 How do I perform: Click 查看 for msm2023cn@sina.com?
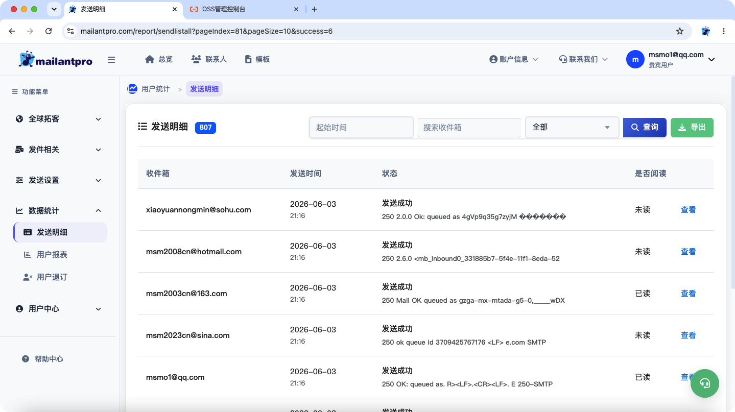689,335
